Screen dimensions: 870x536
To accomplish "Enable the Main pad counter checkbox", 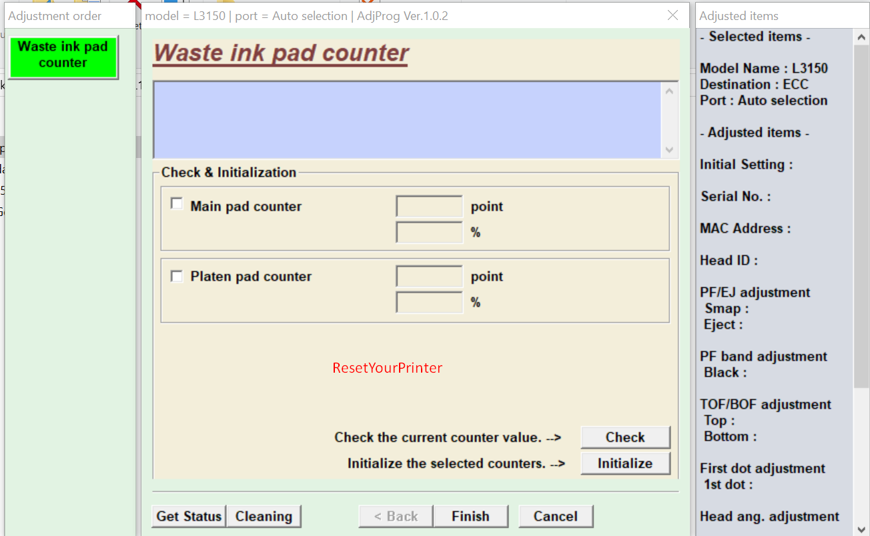I will coord(176,203).
